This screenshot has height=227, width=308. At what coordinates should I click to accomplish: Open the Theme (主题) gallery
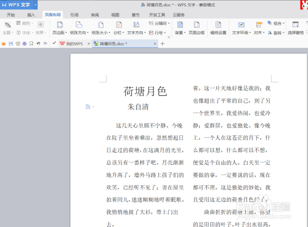[8, 28]
